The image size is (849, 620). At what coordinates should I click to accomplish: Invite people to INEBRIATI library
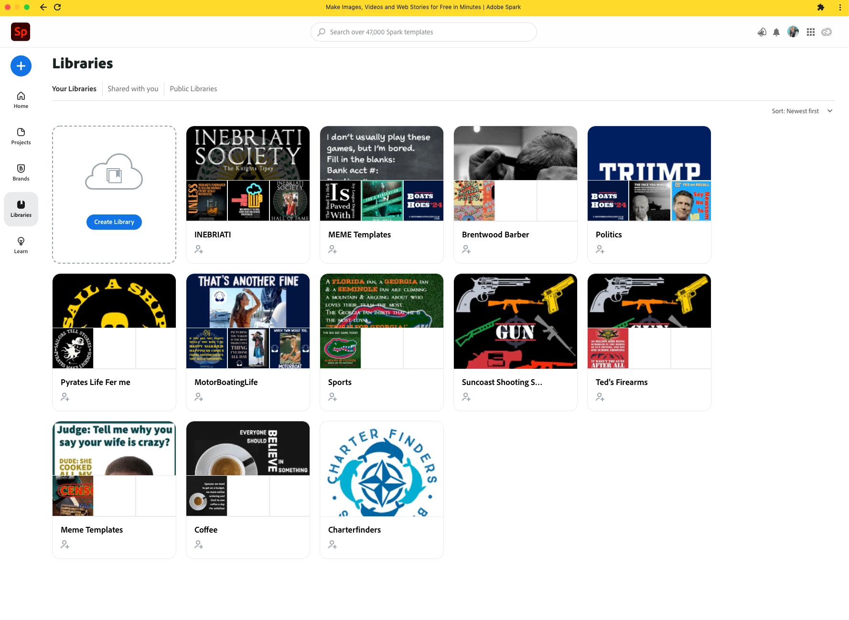pos(199,249)
